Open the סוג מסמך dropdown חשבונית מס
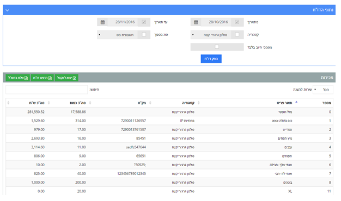Screen dimensions: 341x201 [x=118, y=35]
